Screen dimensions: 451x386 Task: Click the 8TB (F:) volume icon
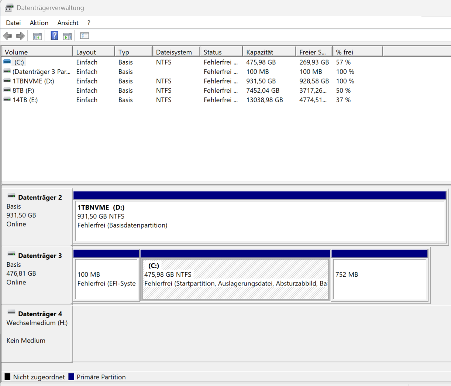(7, 90)
